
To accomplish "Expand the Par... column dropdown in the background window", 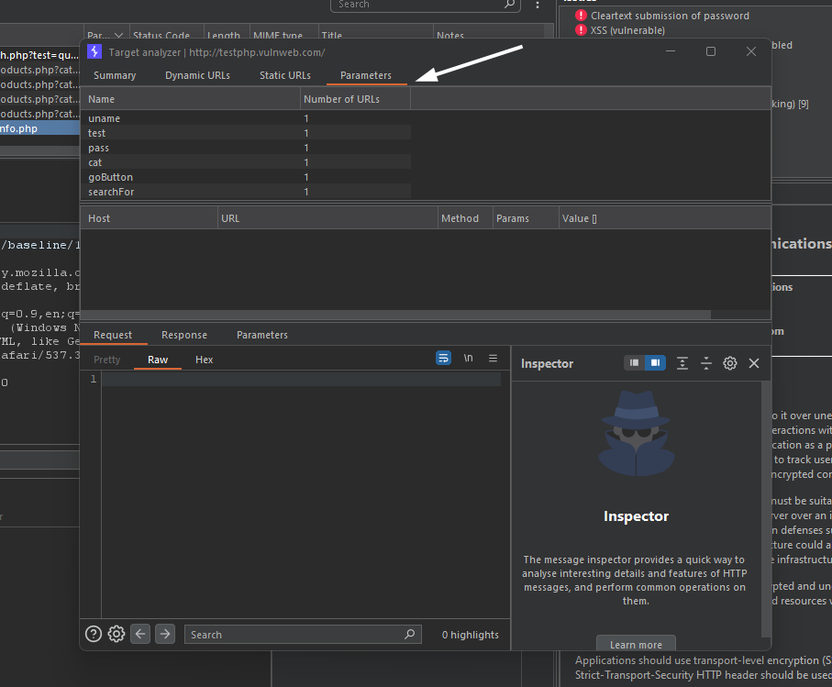I will [x=119, y=36].
